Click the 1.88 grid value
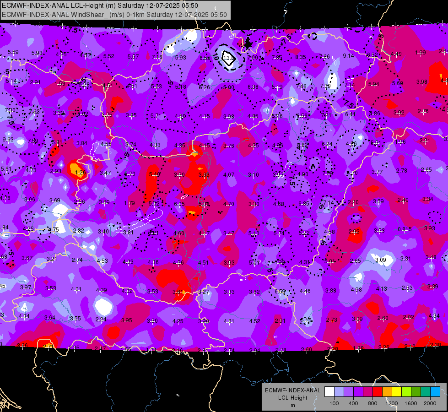This screenshot has height=412, width=448. tap(358, 348)
